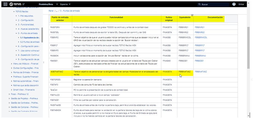Open Rotinas que serão descontinuadas page
Image resolution: width=253 pixels, height=124 pixels.
click(x=26, y=85)
